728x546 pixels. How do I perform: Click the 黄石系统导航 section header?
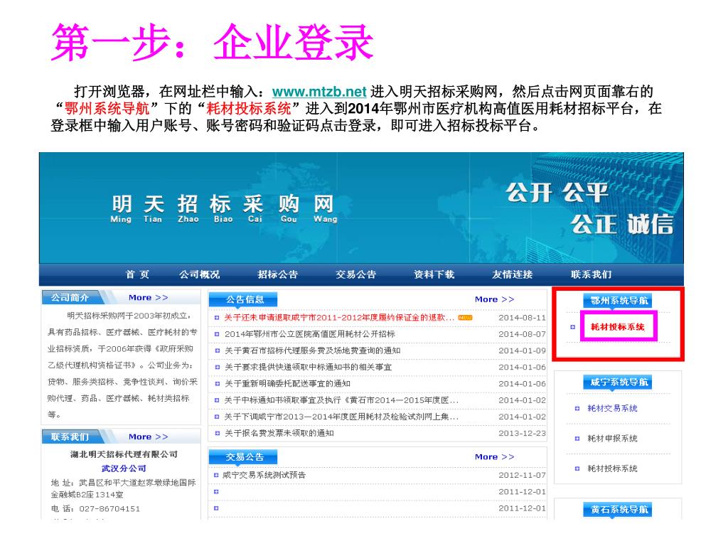(617, 510)
